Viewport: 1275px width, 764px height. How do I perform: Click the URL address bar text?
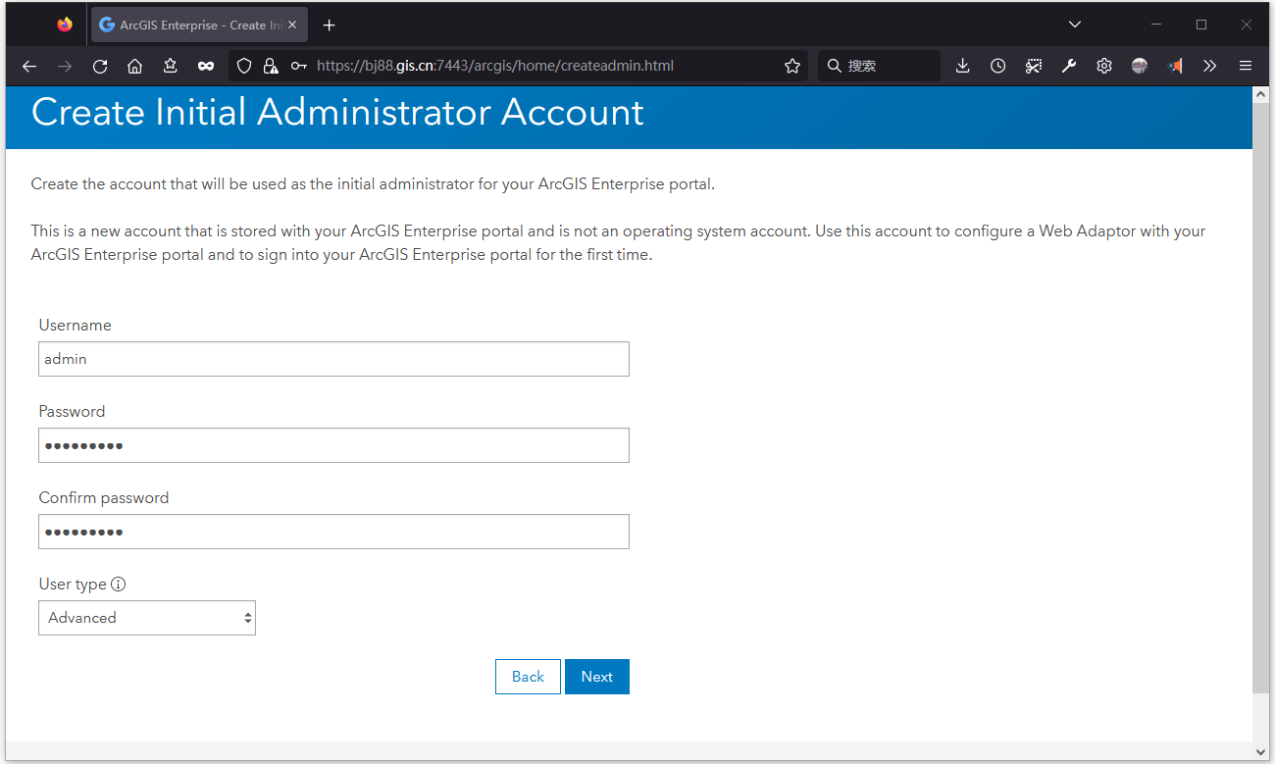pyautogui.click(x=495, y=66)
